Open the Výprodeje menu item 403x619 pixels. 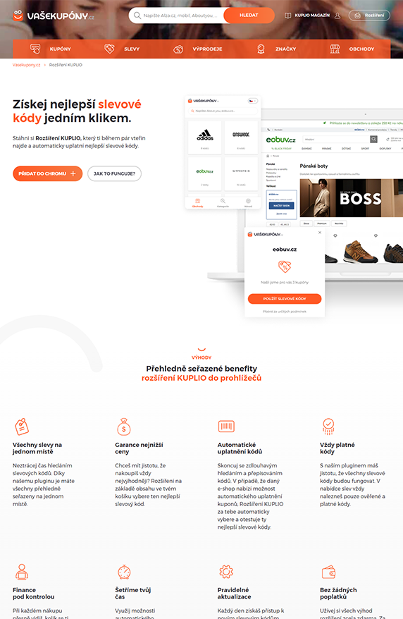click(198, 49)
